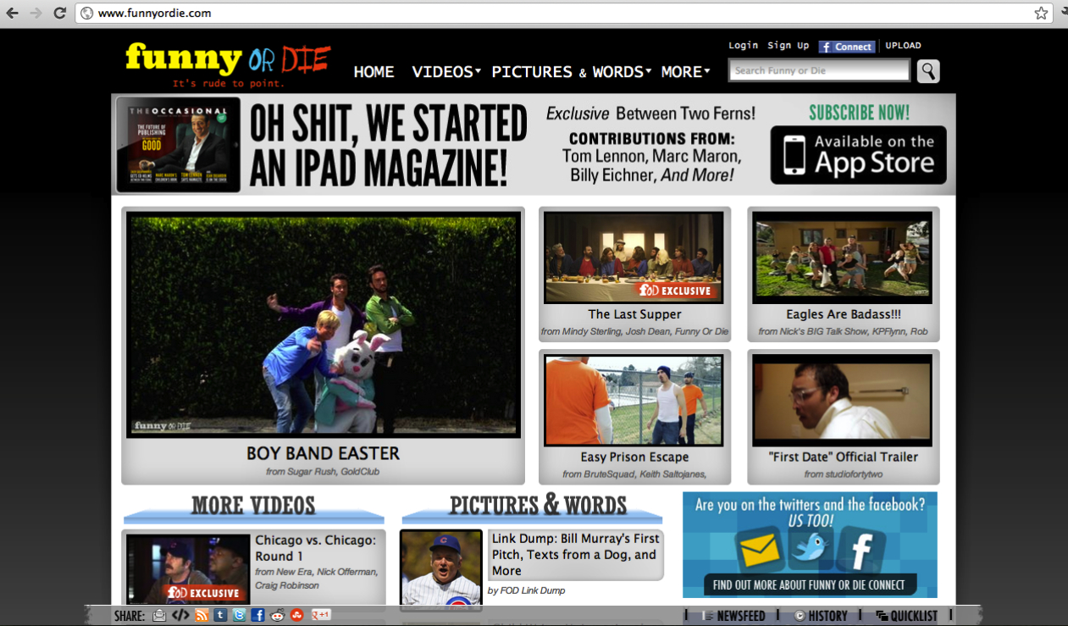Click the Easy Prison Escape title
The height and width of the screenshot is (626, 1068).
click(x=634, y=457)
